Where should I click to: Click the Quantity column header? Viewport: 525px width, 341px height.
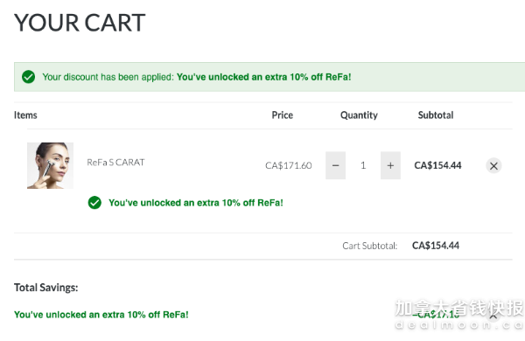point(359,115)
